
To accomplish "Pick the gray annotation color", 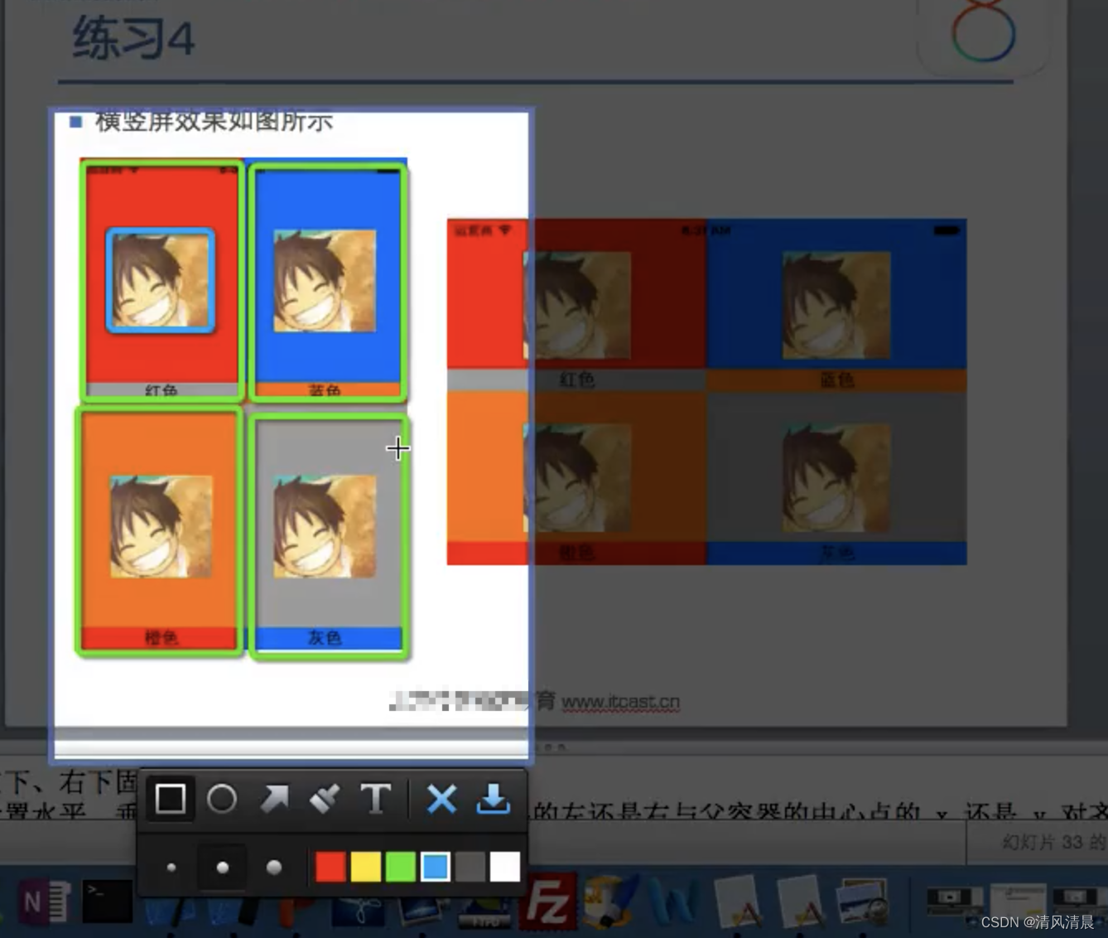I will tap(470, 868).
